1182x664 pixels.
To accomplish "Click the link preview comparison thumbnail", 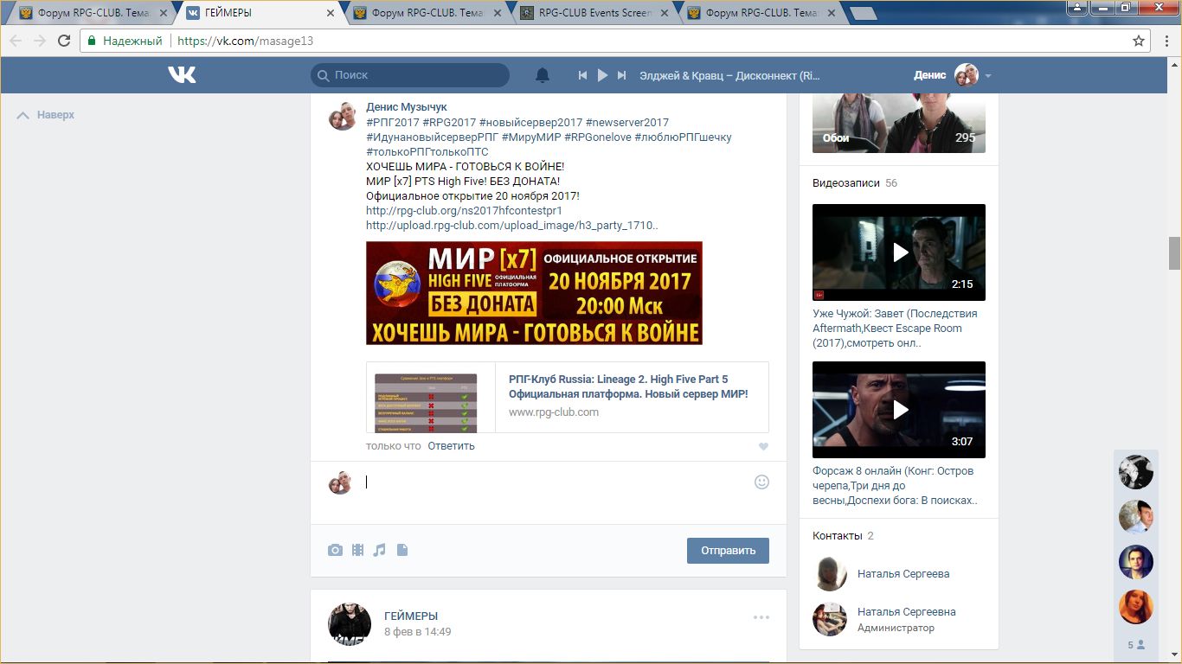I will 426,402.
